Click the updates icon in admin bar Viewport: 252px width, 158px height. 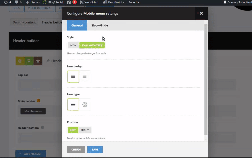6,2
